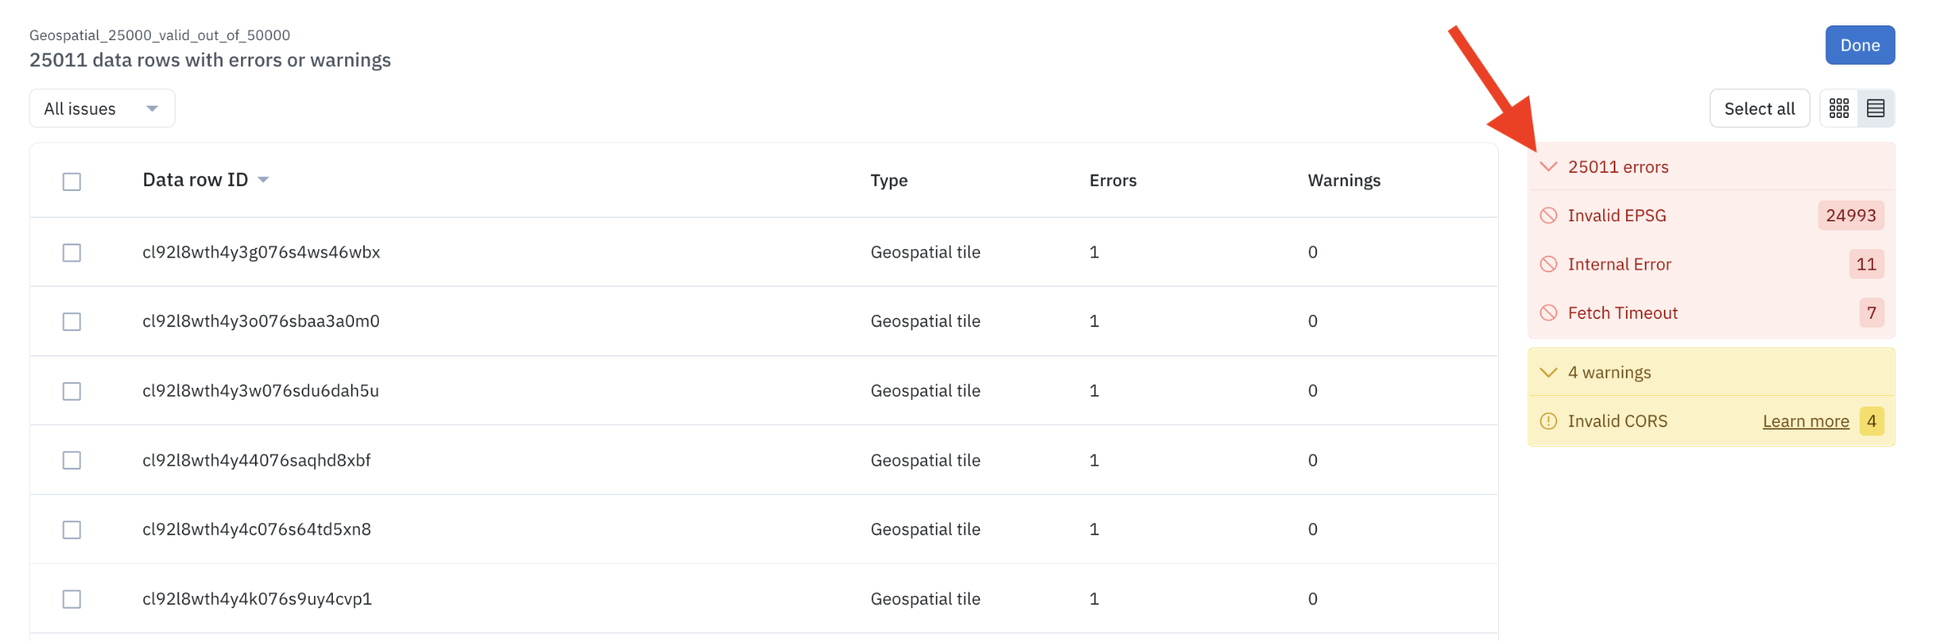
Task: Collapse the 4 warnings section
Action: point(1548,372)
